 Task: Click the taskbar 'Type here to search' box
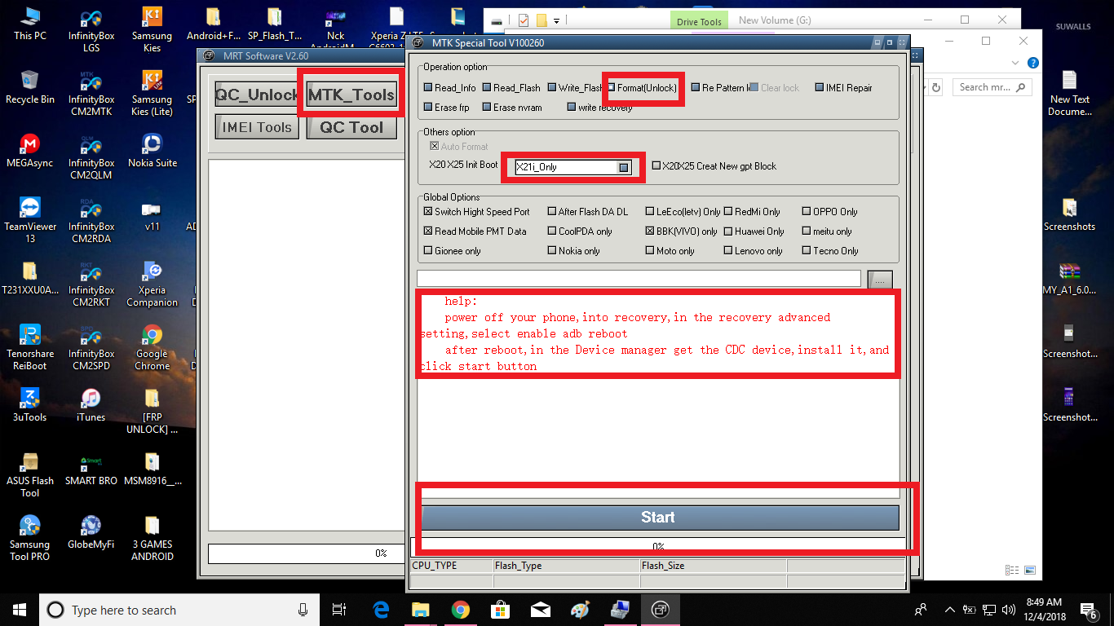pos(178,610)
